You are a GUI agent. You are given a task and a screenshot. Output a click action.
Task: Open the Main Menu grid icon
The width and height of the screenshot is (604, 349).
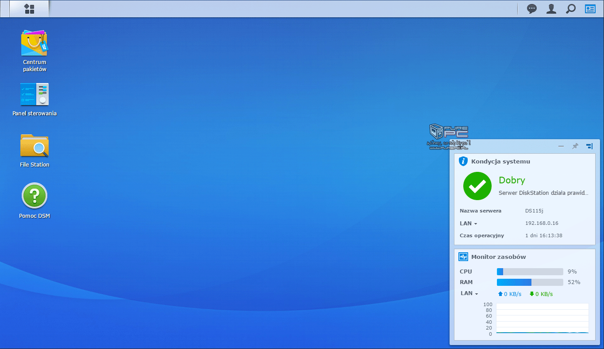point(29,9)
